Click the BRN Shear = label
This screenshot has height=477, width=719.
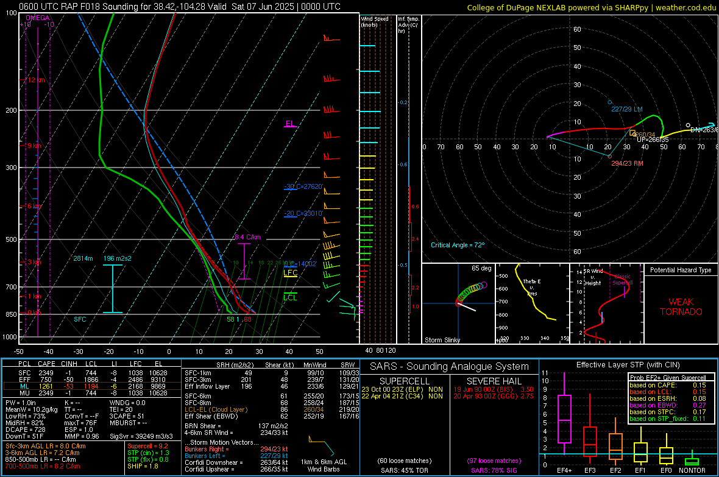click(202, 426)
